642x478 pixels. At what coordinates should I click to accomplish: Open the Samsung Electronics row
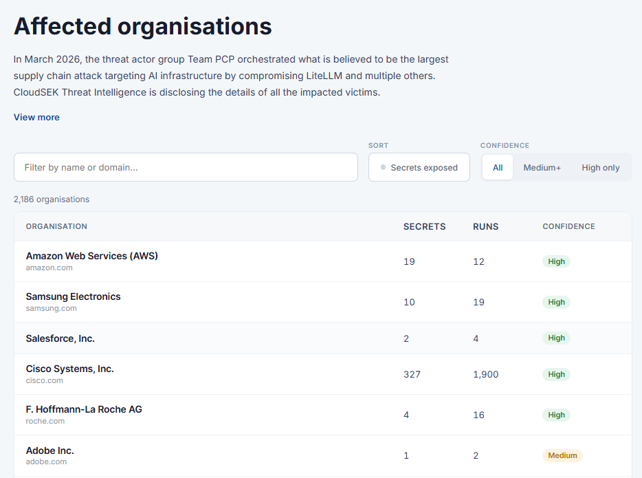[323, 302]
